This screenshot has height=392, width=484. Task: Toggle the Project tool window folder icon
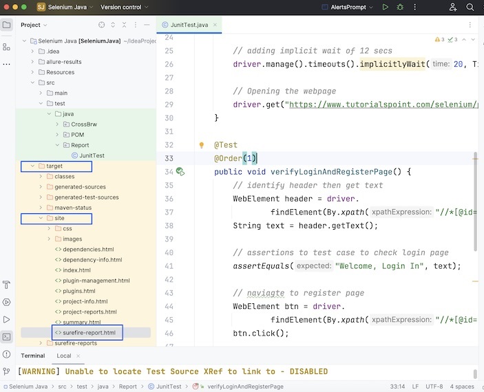(x=7, y=25)
